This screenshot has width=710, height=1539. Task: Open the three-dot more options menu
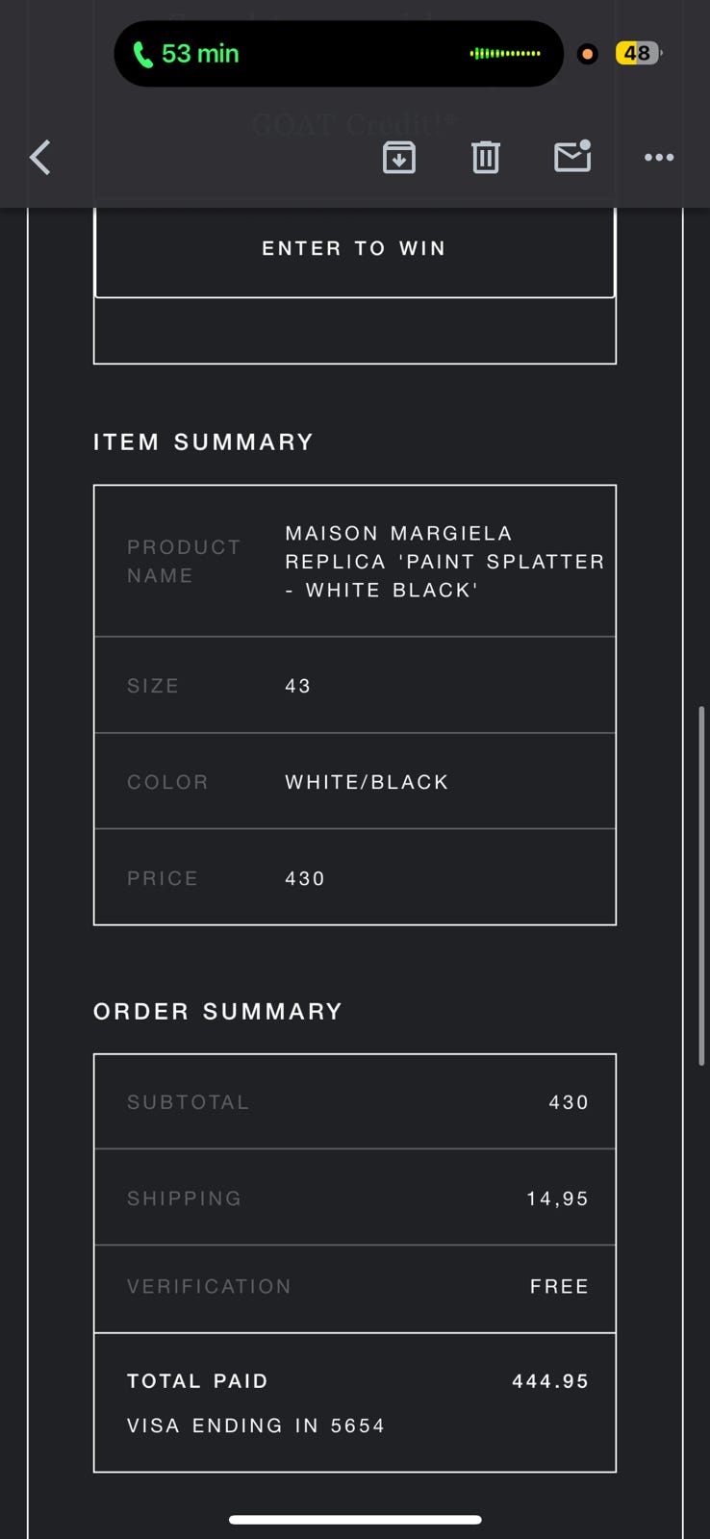[659, 157]
